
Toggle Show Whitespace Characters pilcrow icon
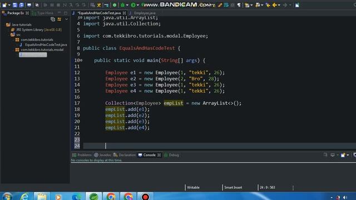(x=239, y=5)
